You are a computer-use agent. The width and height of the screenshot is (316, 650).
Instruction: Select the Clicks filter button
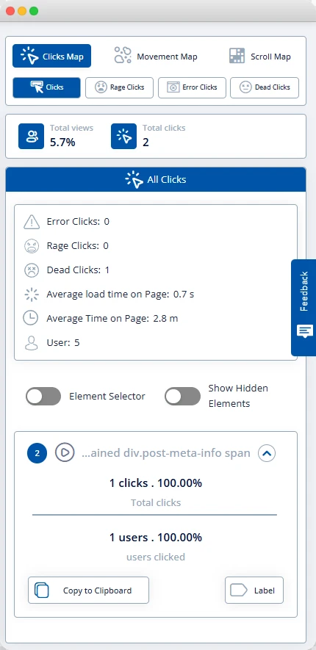(46, 87)
